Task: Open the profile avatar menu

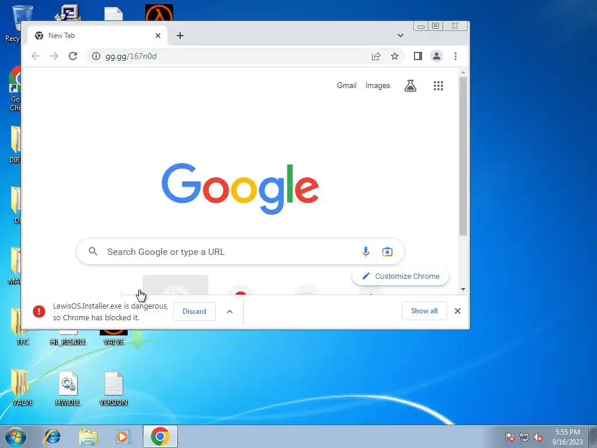Action: coord(436,57)
